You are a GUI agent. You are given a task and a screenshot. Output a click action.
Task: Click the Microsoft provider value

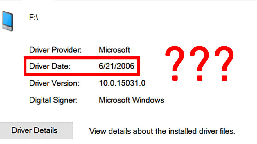click(114, 50)
